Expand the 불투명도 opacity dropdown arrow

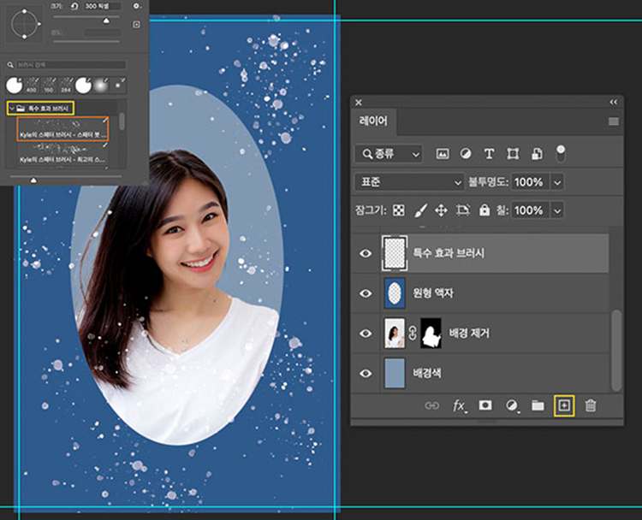point(558,182)
